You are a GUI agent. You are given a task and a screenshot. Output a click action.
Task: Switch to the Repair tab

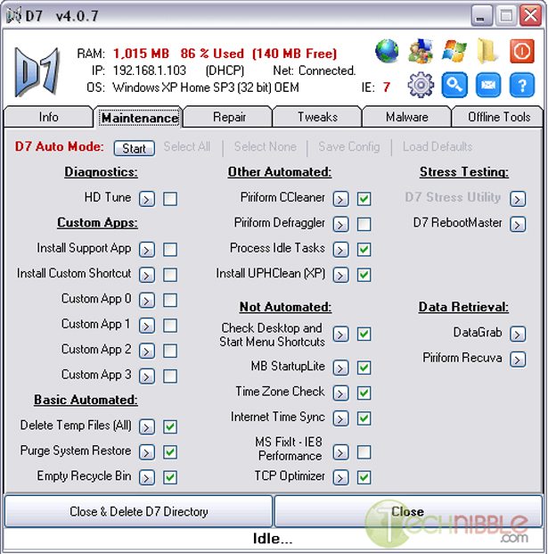tap(229, 117)
